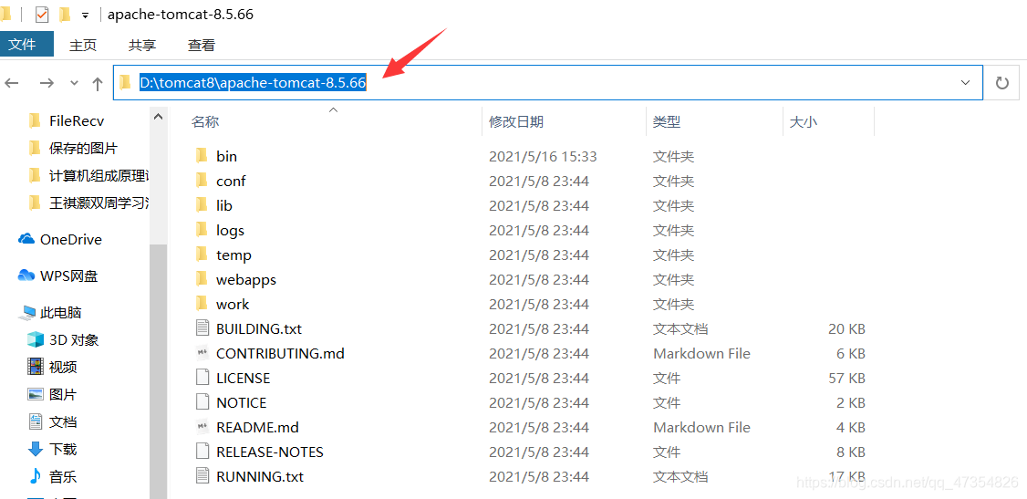1027x499 pixels.
Task: Click the 文件夹 type of conf row
Action: (673, 181)
